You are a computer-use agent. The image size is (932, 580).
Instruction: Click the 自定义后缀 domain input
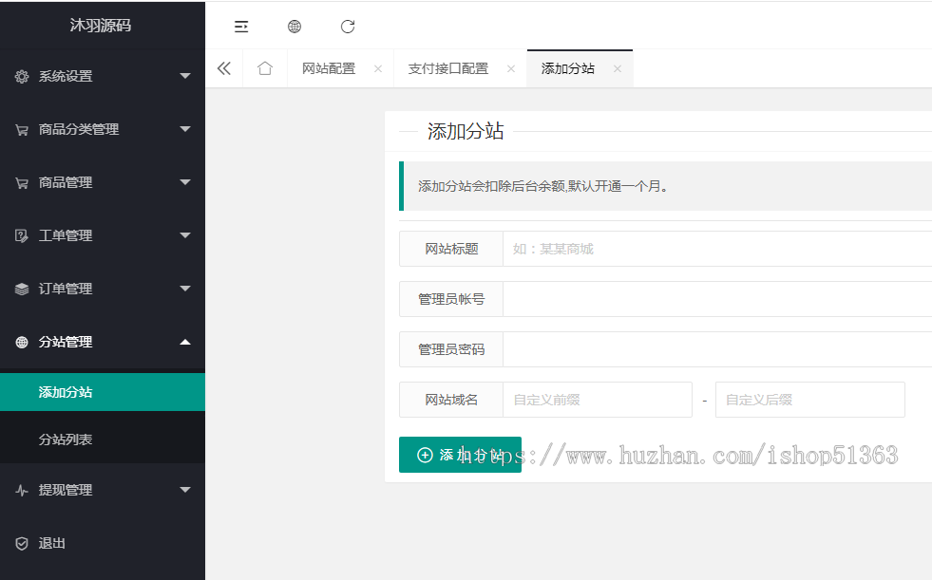pyautogui.click(x=810, y=400)
